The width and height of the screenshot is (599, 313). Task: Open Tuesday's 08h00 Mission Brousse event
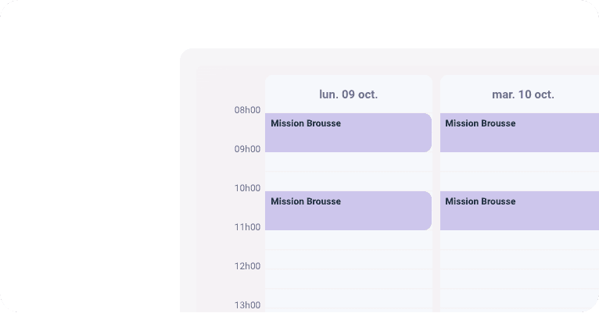coord(519,133)
